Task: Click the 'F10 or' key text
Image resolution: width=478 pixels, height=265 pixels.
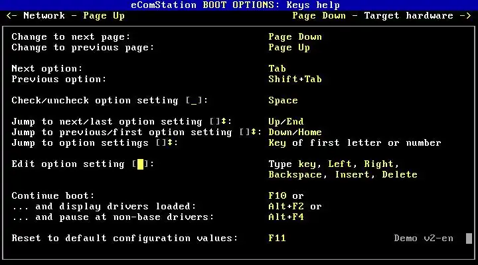Action: click(x=286, y=195)
